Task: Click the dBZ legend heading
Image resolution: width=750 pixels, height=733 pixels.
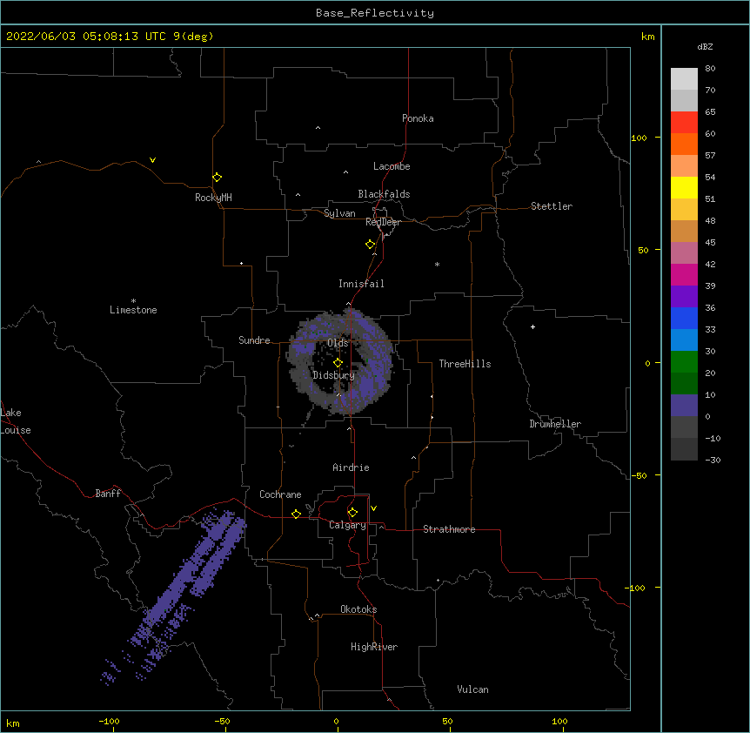Action: [705, 46]
